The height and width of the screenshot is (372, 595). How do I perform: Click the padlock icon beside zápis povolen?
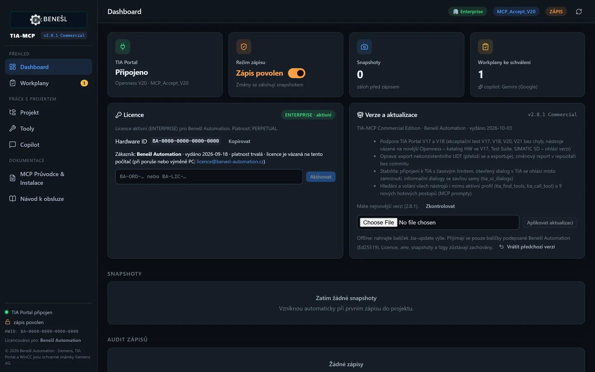tap(7, 322)
